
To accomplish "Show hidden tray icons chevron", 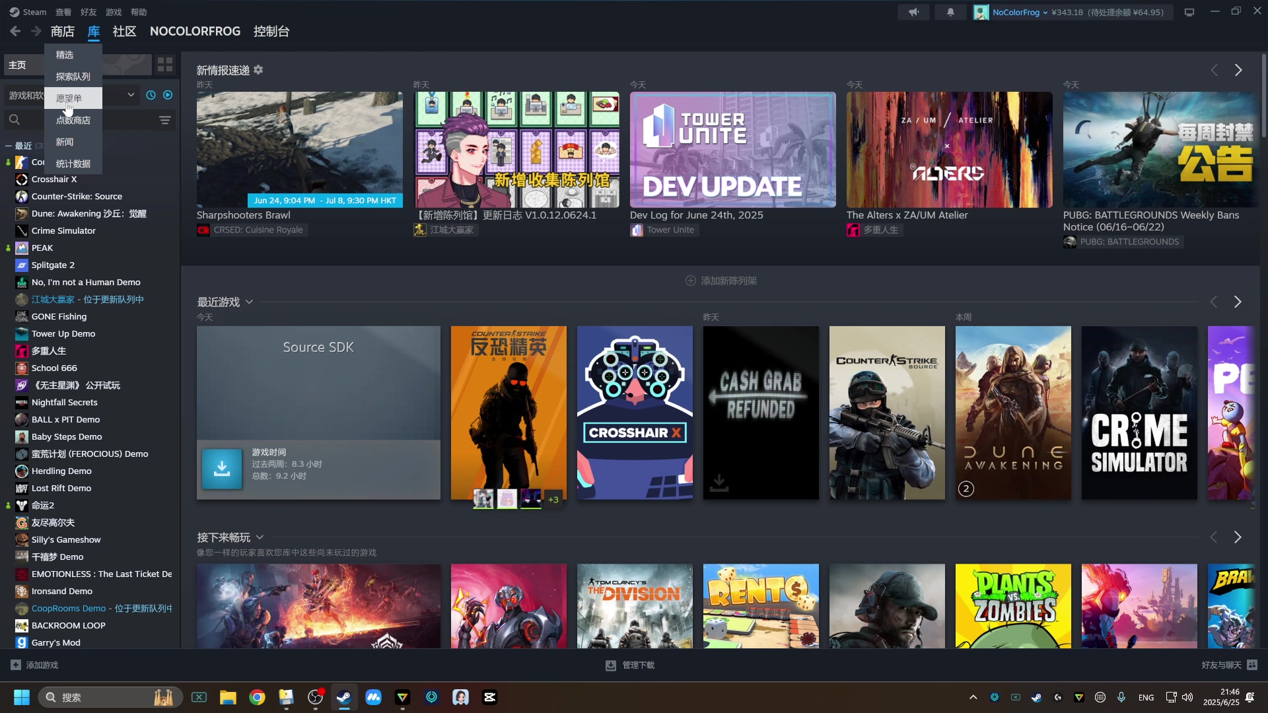I will [x=973, y=697].
